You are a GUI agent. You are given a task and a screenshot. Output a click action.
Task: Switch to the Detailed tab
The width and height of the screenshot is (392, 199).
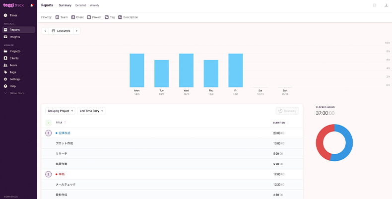[80, 5]
